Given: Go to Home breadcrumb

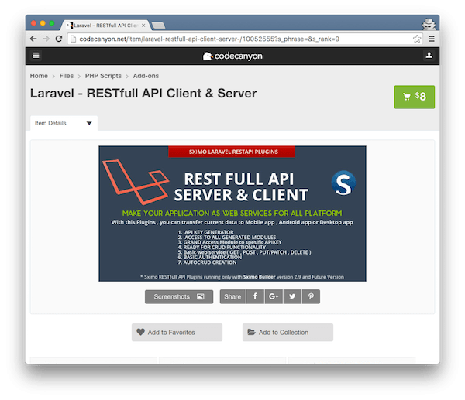Looking at the screenshot, I should pos(39,76).
